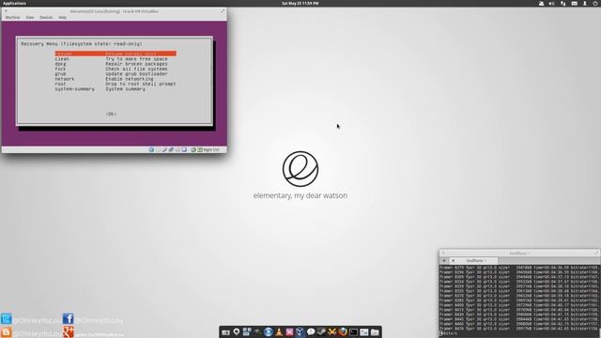Viewport: 601px width, 338px height.
Task: Open the network connection indicator
Action: [562, 3]
